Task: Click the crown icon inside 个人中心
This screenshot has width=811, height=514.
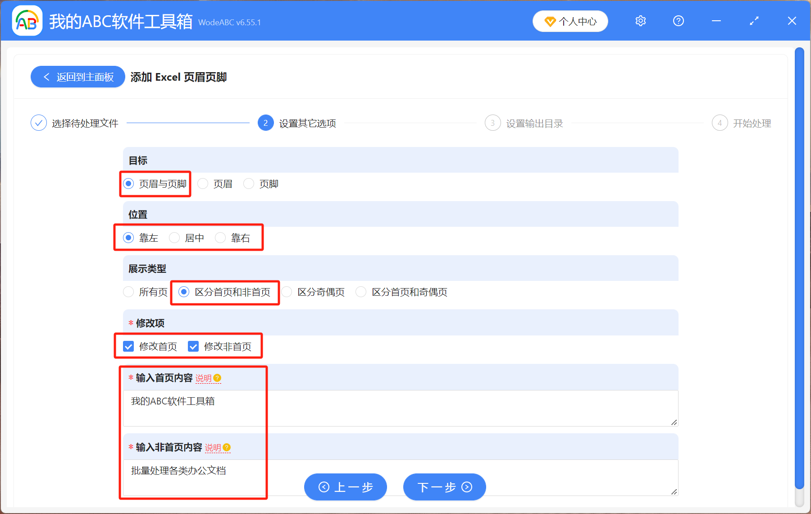Action: [551, 21]
